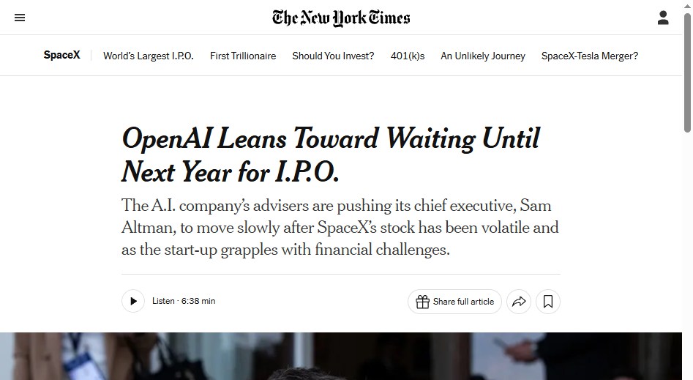Image resolution: width=693 pixels, height=380 pixels.
Task: Go to The New York Times homepage logo
Action: [341, 18]
